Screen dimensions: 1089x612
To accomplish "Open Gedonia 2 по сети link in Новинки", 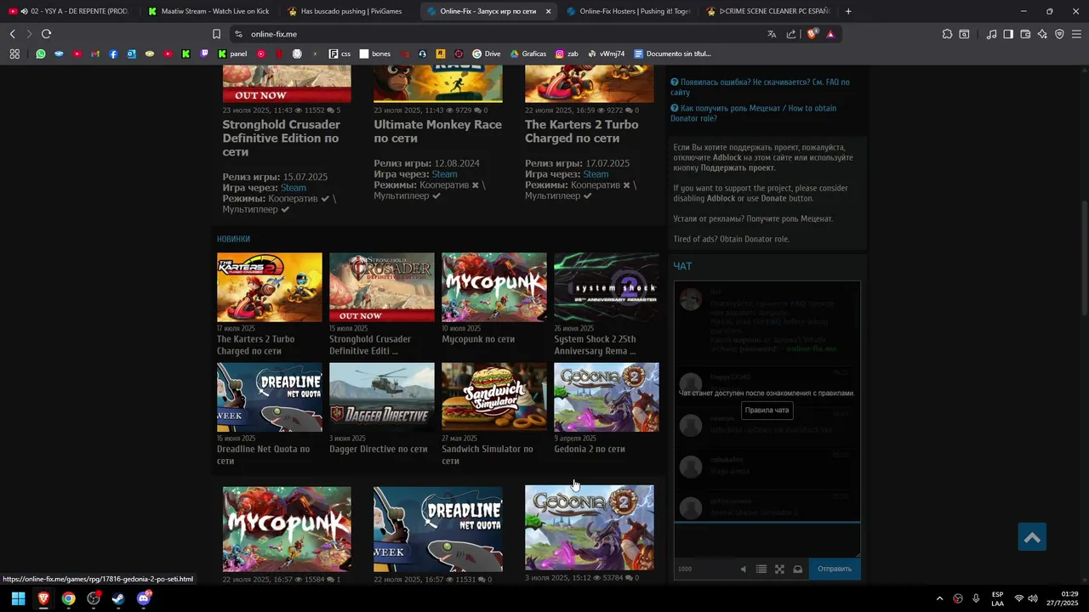I will [x=589, y=449].
